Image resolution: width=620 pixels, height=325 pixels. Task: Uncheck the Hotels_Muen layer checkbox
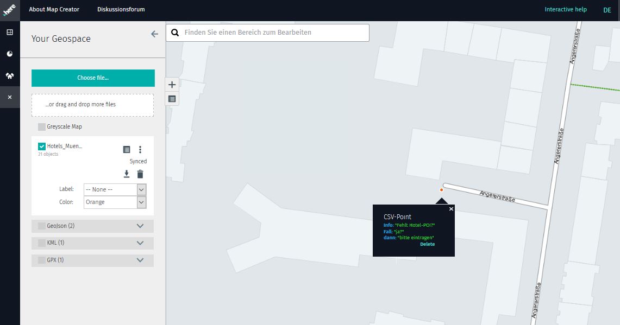click(42, 146)
